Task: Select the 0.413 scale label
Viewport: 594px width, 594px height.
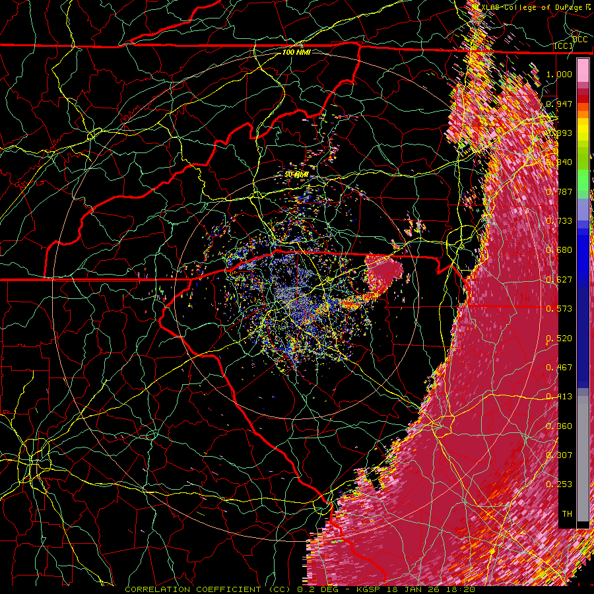Action: tap(559, 397)
